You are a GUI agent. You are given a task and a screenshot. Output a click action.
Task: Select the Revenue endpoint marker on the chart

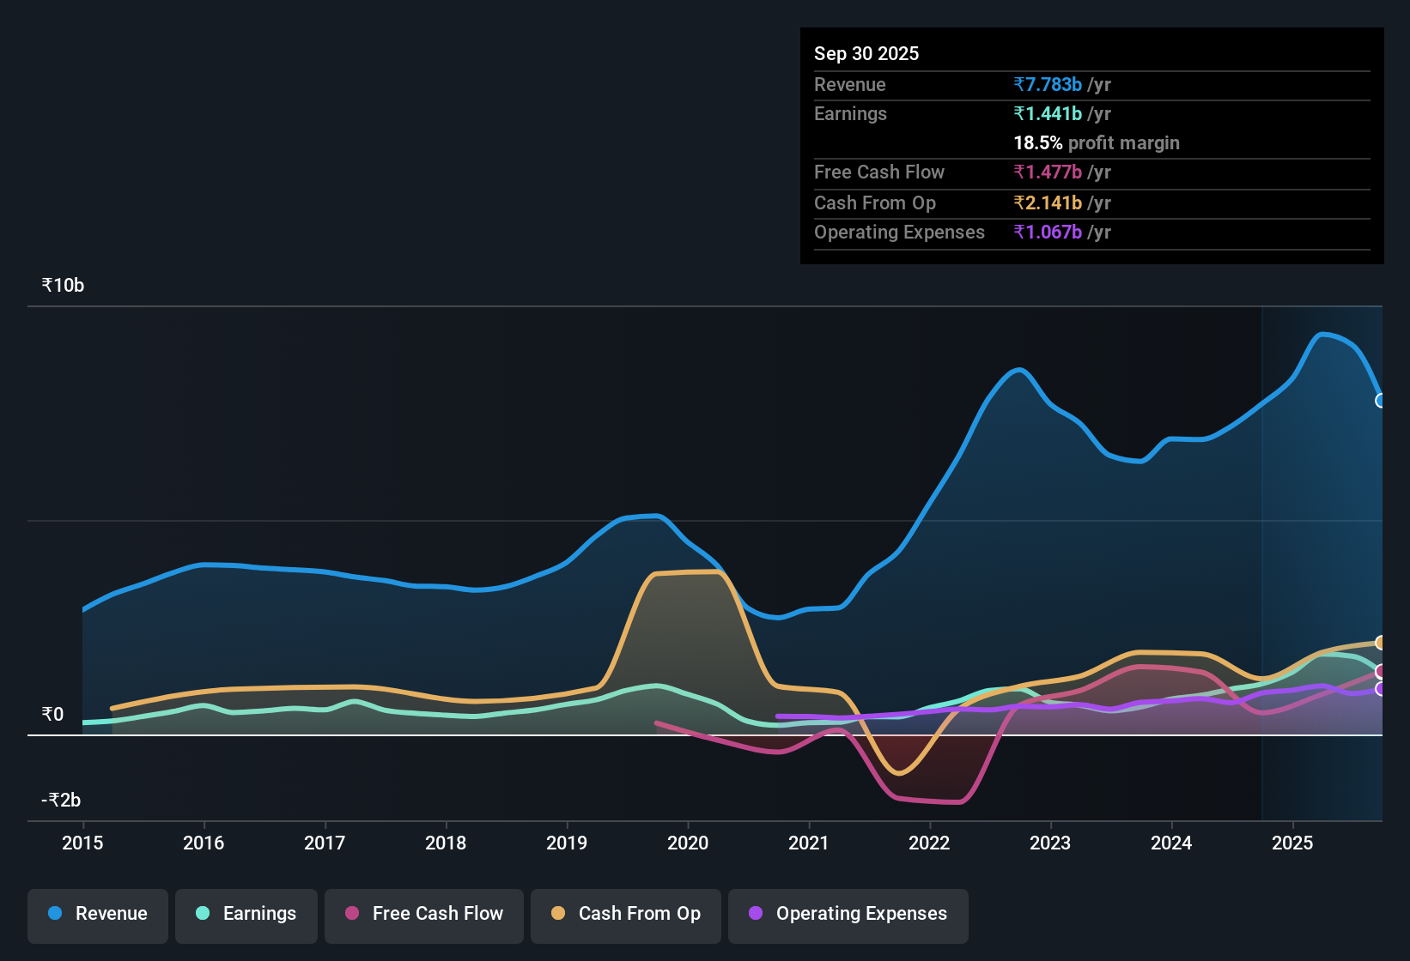coord(1381,402)
